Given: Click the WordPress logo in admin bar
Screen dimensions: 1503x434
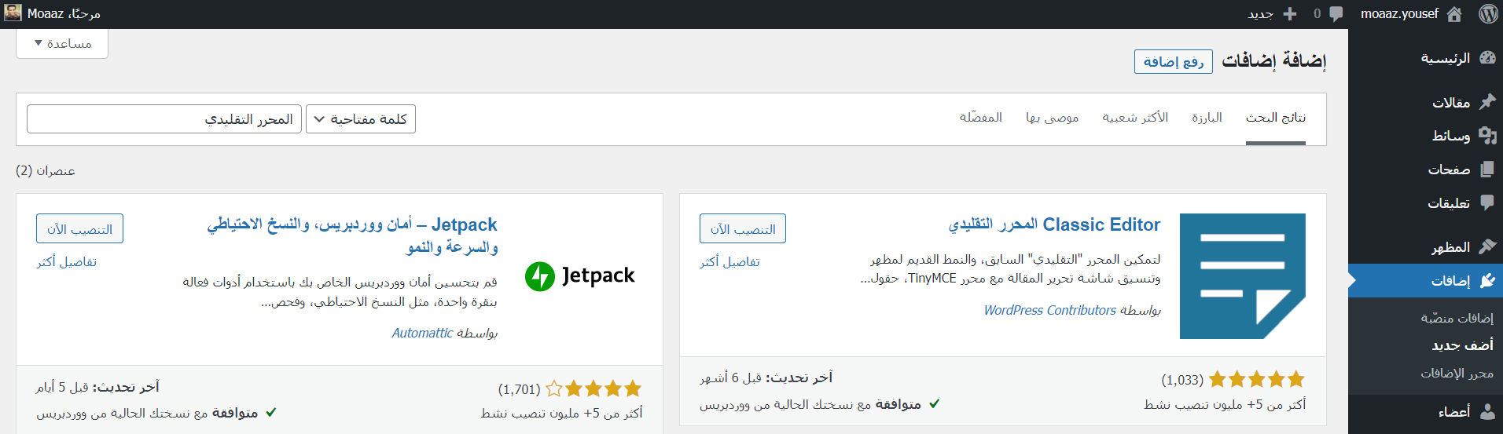Looking at the screenshot, I should pyautogui.click(x=1488, y=14).
